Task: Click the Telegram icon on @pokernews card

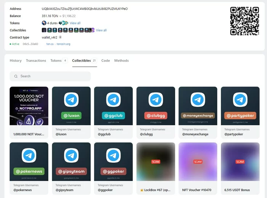Action: pyautogui.click(x=29, y=155)
